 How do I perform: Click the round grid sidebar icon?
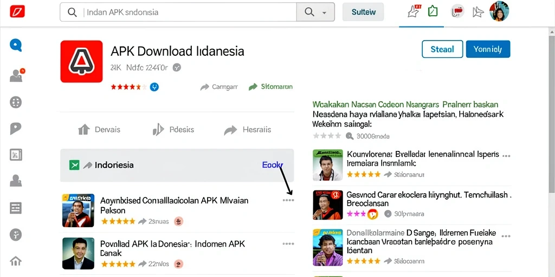16,102
